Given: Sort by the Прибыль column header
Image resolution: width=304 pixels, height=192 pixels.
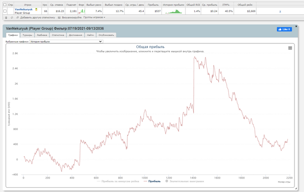Looking at the screenshot, I should pyautogui.click(x=153, y=5).
